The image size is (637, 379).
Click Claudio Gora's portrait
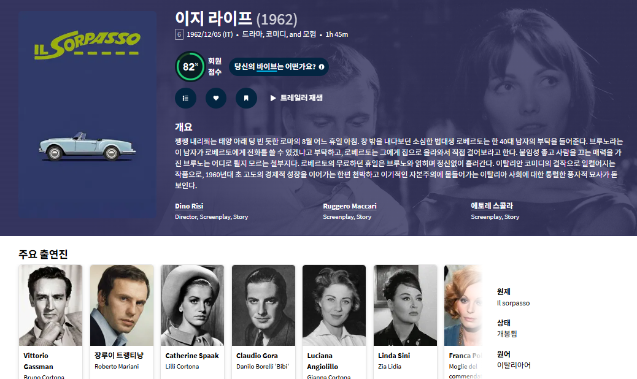[263, 305]
